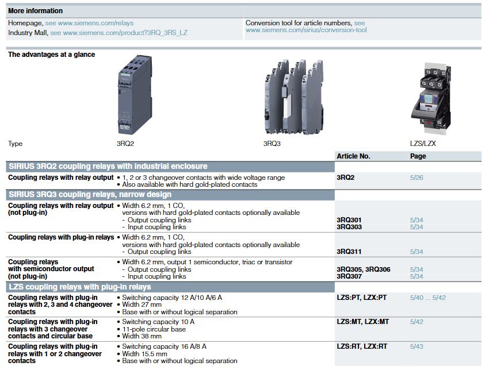Open the Industry Mall 3RQ_3RS_LZ product link

coord(119,33)
